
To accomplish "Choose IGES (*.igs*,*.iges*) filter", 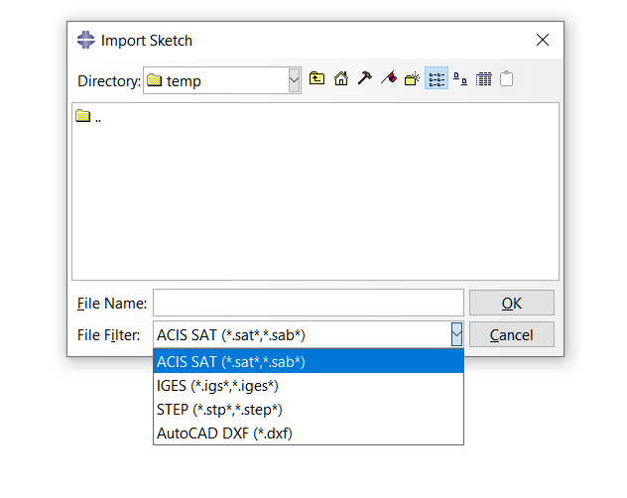I will pyautogui.click(x=309, y=386).
